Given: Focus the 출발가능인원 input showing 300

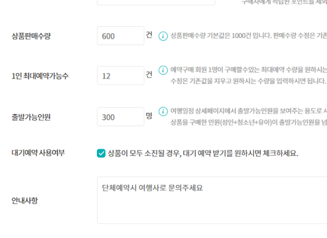Looking at the screenshot, I should pyautogui.click(x=121, y=117).
